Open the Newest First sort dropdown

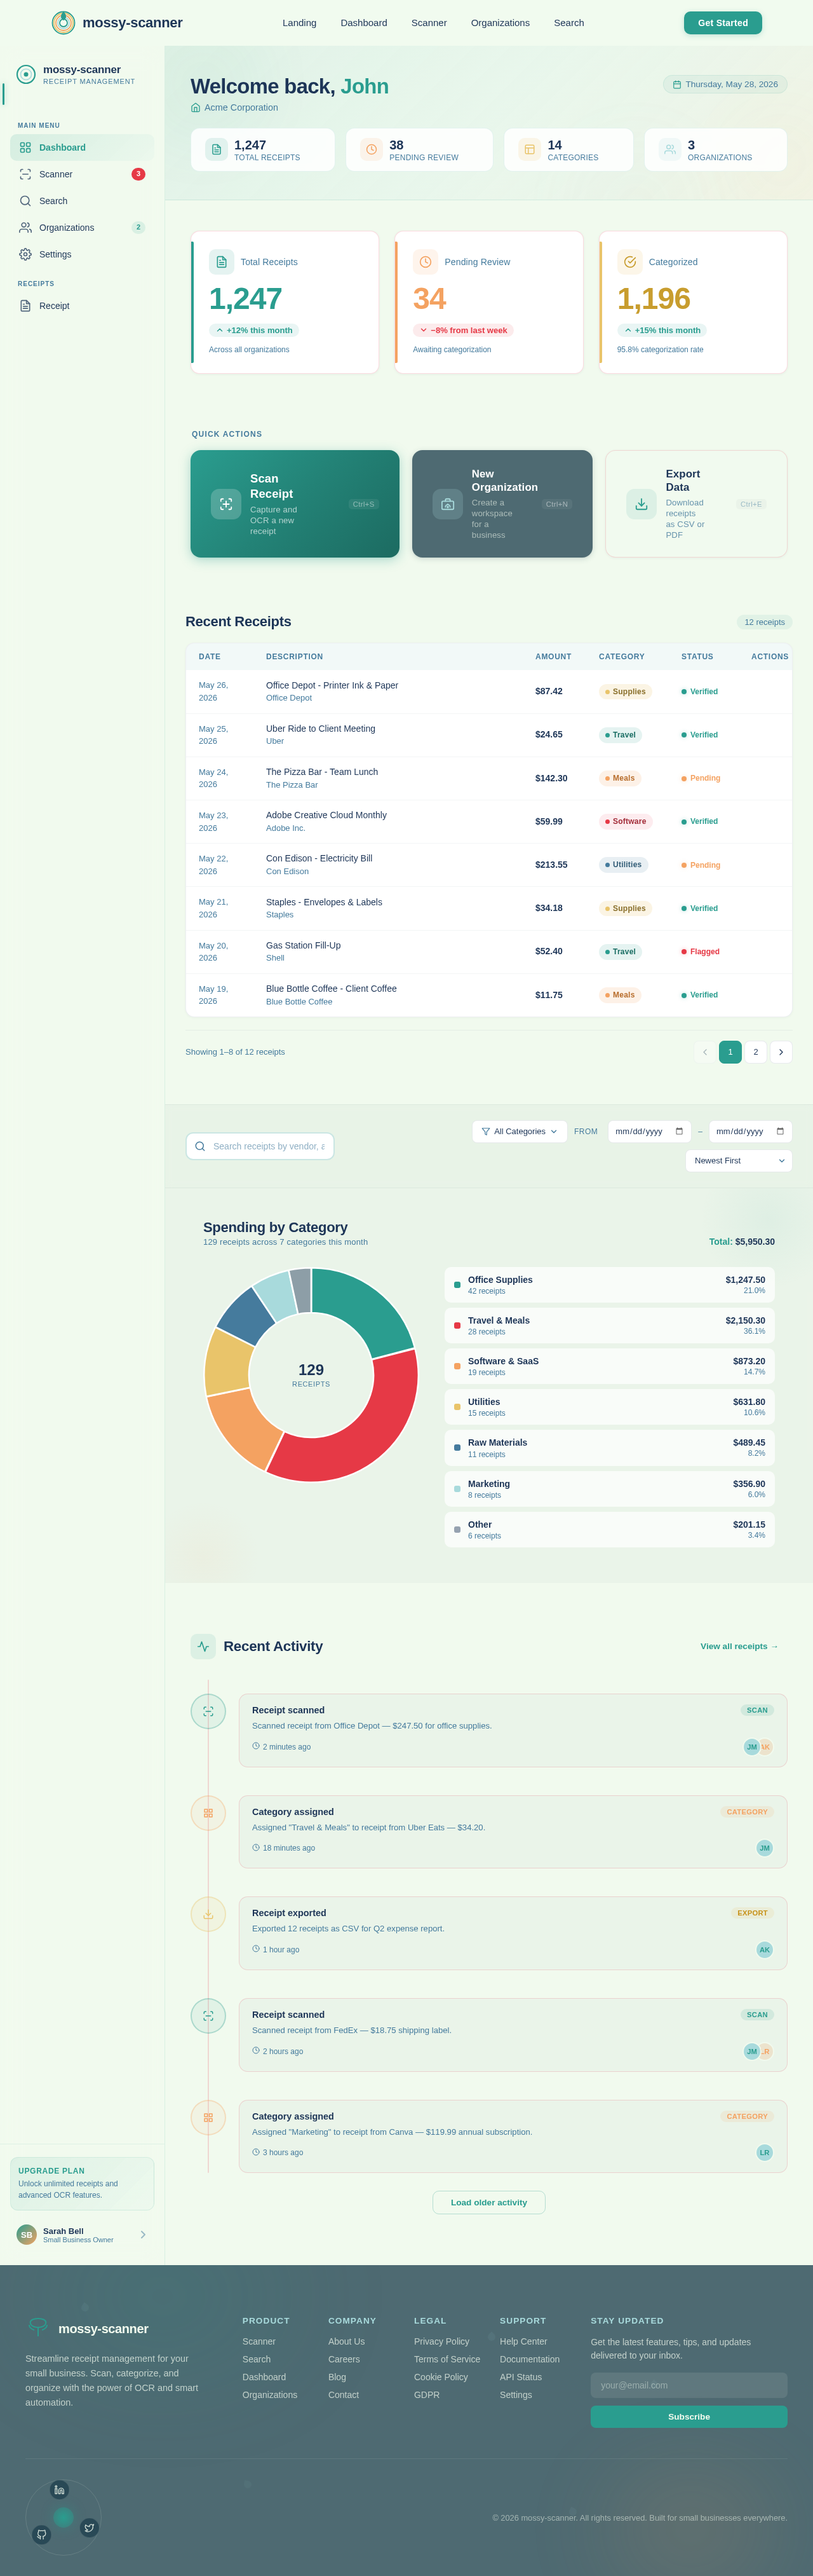(738, 1161)
